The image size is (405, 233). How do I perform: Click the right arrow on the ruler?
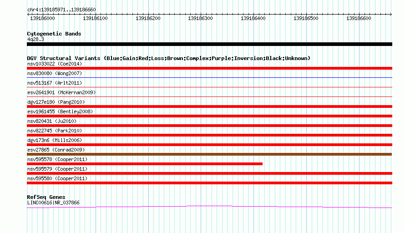click(391, 14)
